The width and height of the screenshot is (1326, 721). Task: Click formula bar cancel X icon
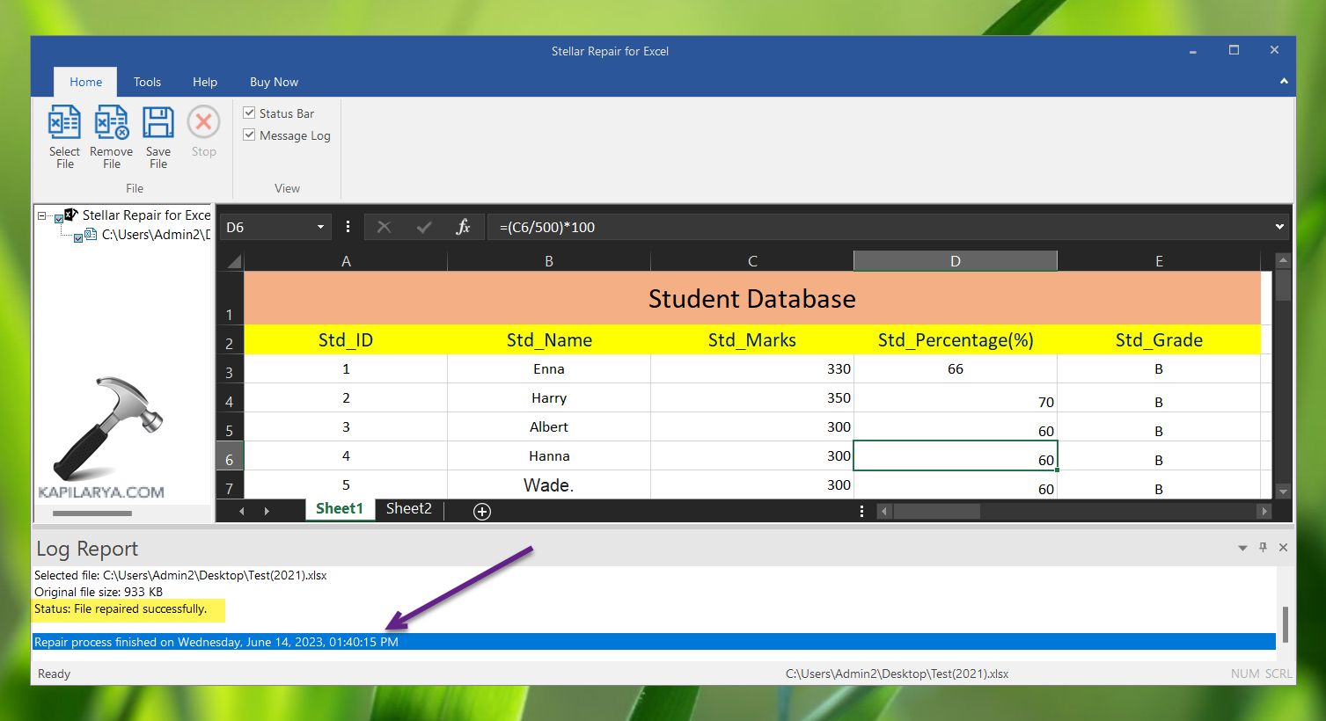(384, 227)
